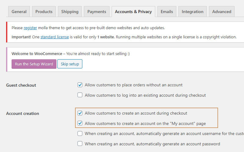Go to the Shipping tab
Screen dimensions: 244x152
click(70, 12)
